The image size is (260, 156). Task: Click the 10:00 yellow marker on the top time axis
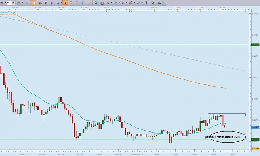177,10
